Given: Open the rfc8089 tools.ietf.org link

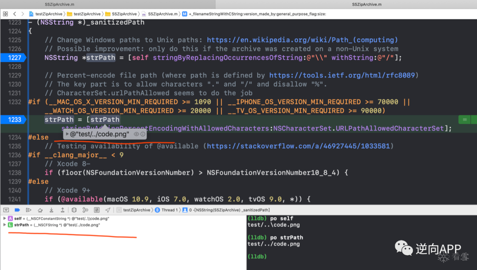Looking at the screenshot, I should point(342,75).
